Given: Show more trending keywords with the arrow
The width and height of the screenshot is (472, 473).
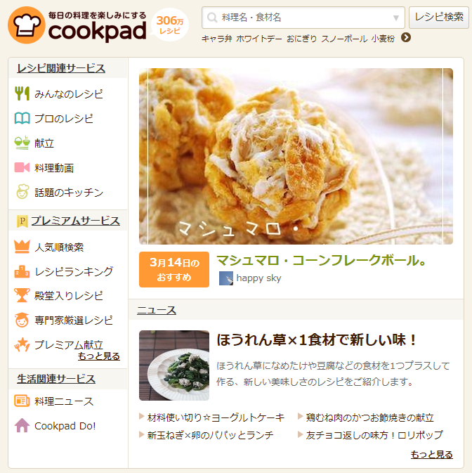Looking at the screenshot, I should click(x=406, y=38).
